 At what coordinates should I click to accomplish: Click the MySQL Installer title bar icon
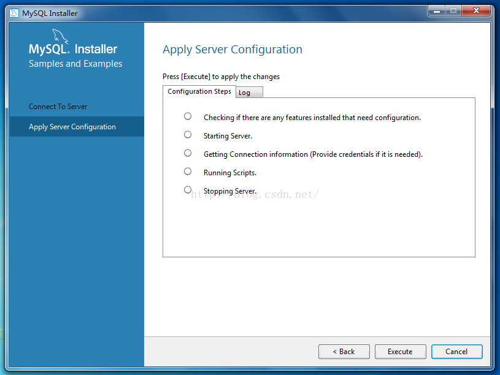[x=15, y=13]
